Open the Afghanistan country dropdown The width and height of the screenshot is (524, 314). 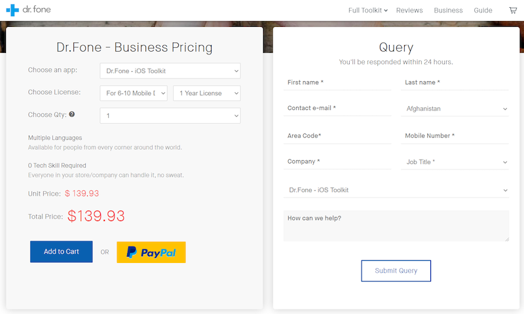(455, 109)
